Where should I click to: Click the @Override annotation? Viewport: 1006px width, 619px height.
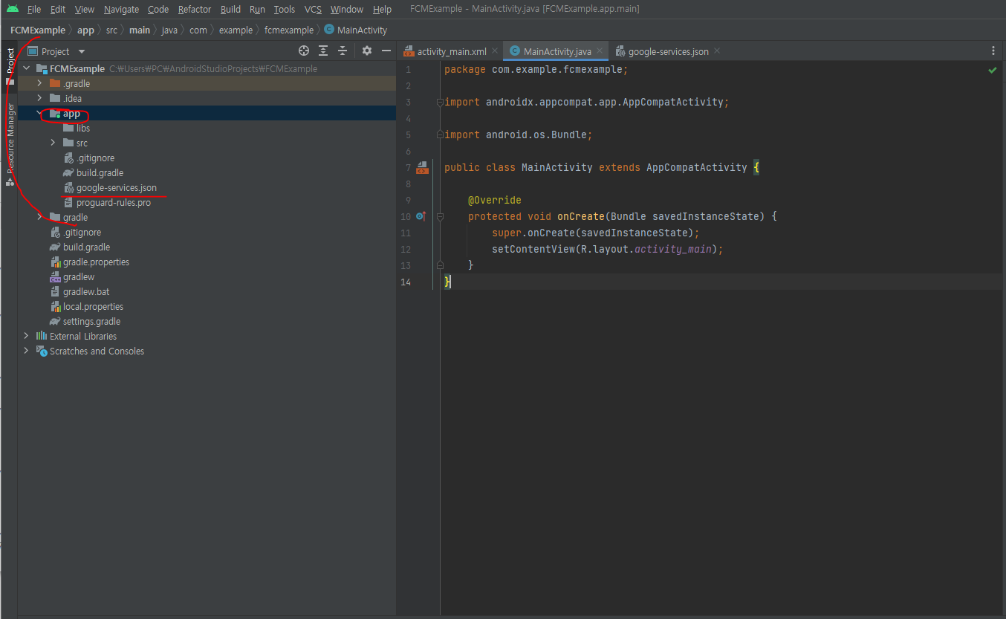495,200
